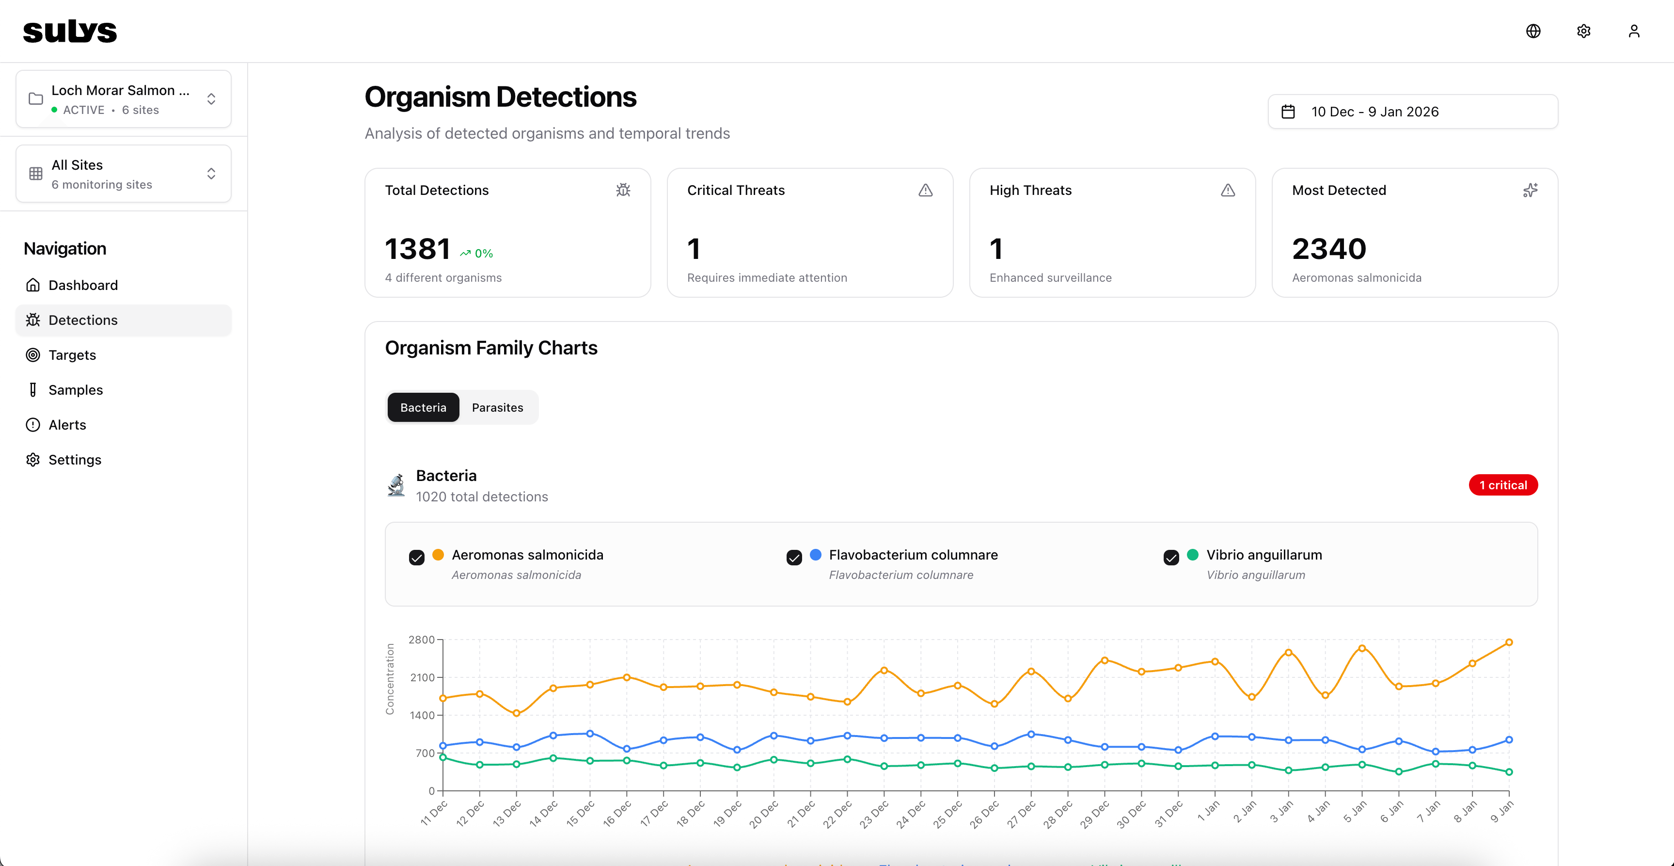Go to Targets in navigation

click(x=72, y=355)
